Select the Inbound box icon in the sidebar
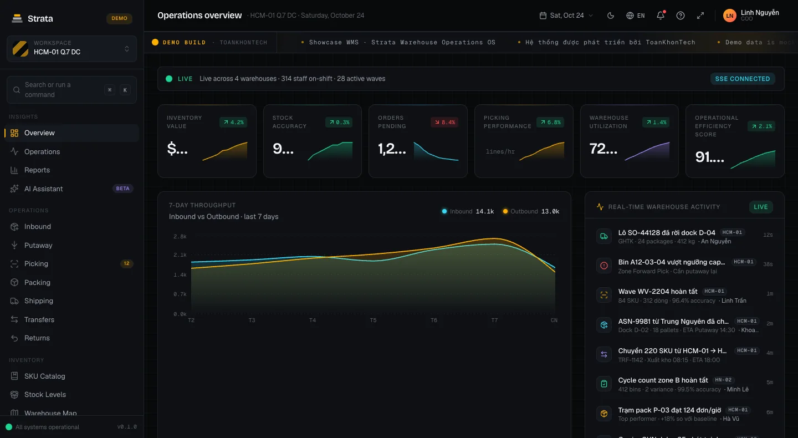 click(x=14, y=227)
